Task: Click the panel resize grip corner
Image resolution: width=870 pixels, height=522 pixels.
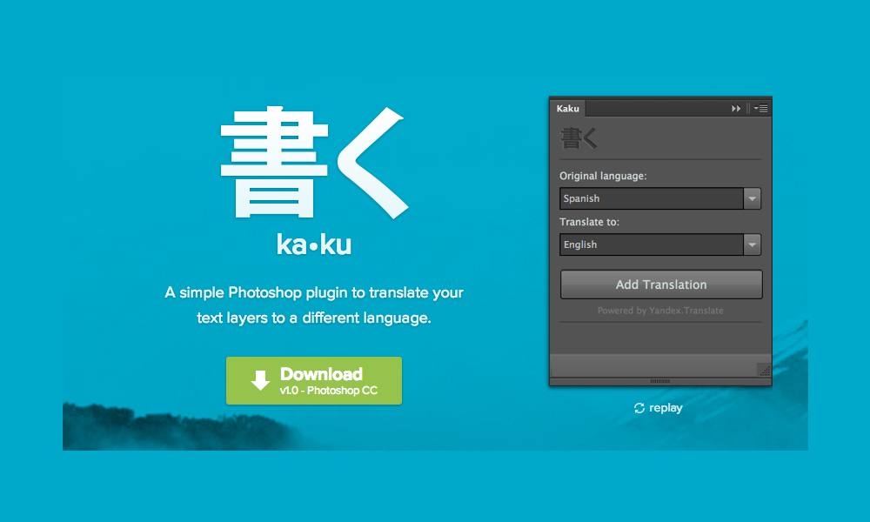Action: point(764,371)
